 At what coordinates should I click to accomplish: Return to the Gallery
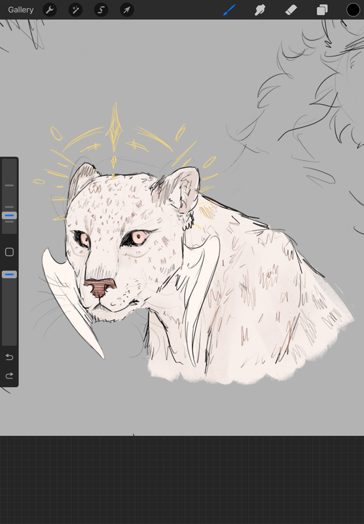(x=21, y=10)
